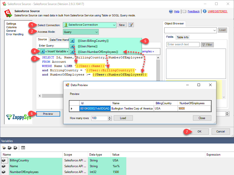Open the Object Browser dropdown
The image size is (234, 175).
tap(215, 30)
